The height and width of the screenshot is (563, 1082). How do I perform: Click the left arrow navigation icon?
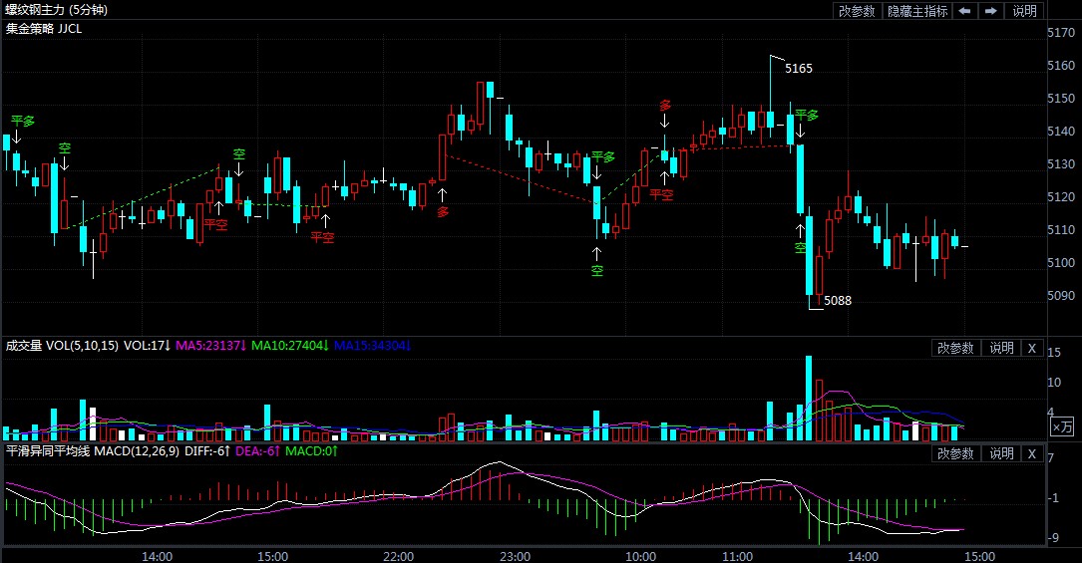(x=964, y=11)
